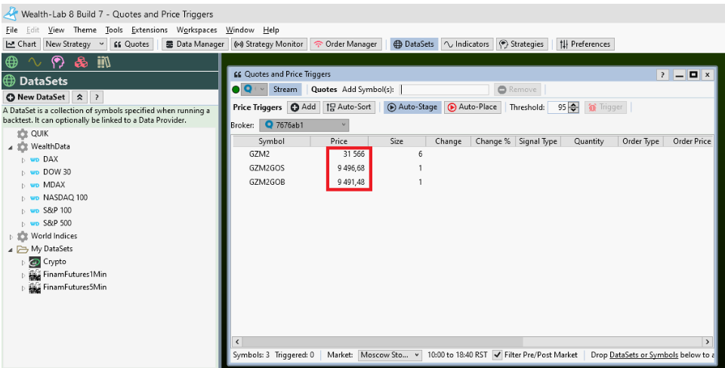The image size is (725, 368).
Task: Open Order Manager from the toolbar
Action: (x=344, y=44)
